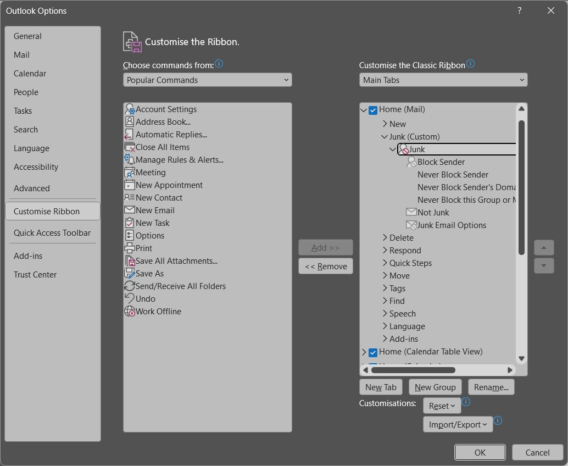Select the Junk command icon in the tree
568x466 pixels.
[x=404, y=149]
